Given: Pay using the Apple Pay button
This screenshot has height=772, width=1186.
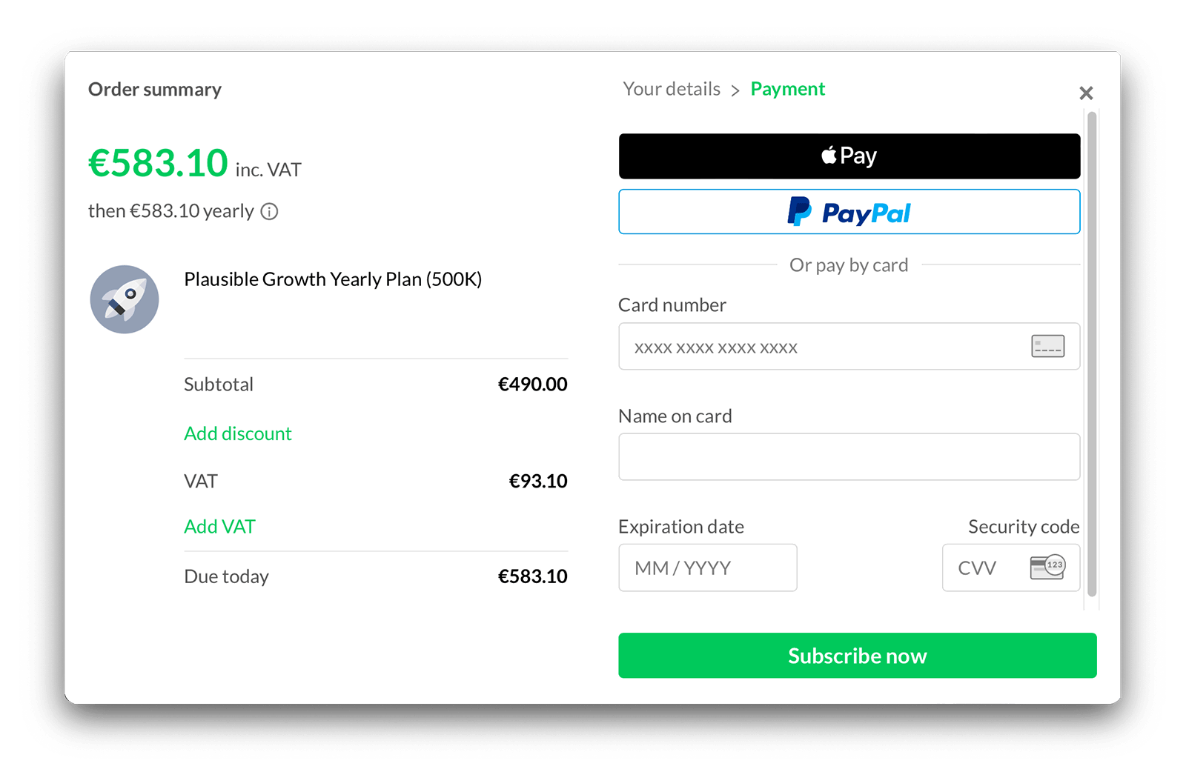Looking at the screenshot, I should [849, 156].
